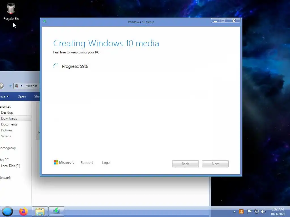Click the 10/3/2023 date in tray
This screenshot has width=290, height=217.
(x=278, y=214)
